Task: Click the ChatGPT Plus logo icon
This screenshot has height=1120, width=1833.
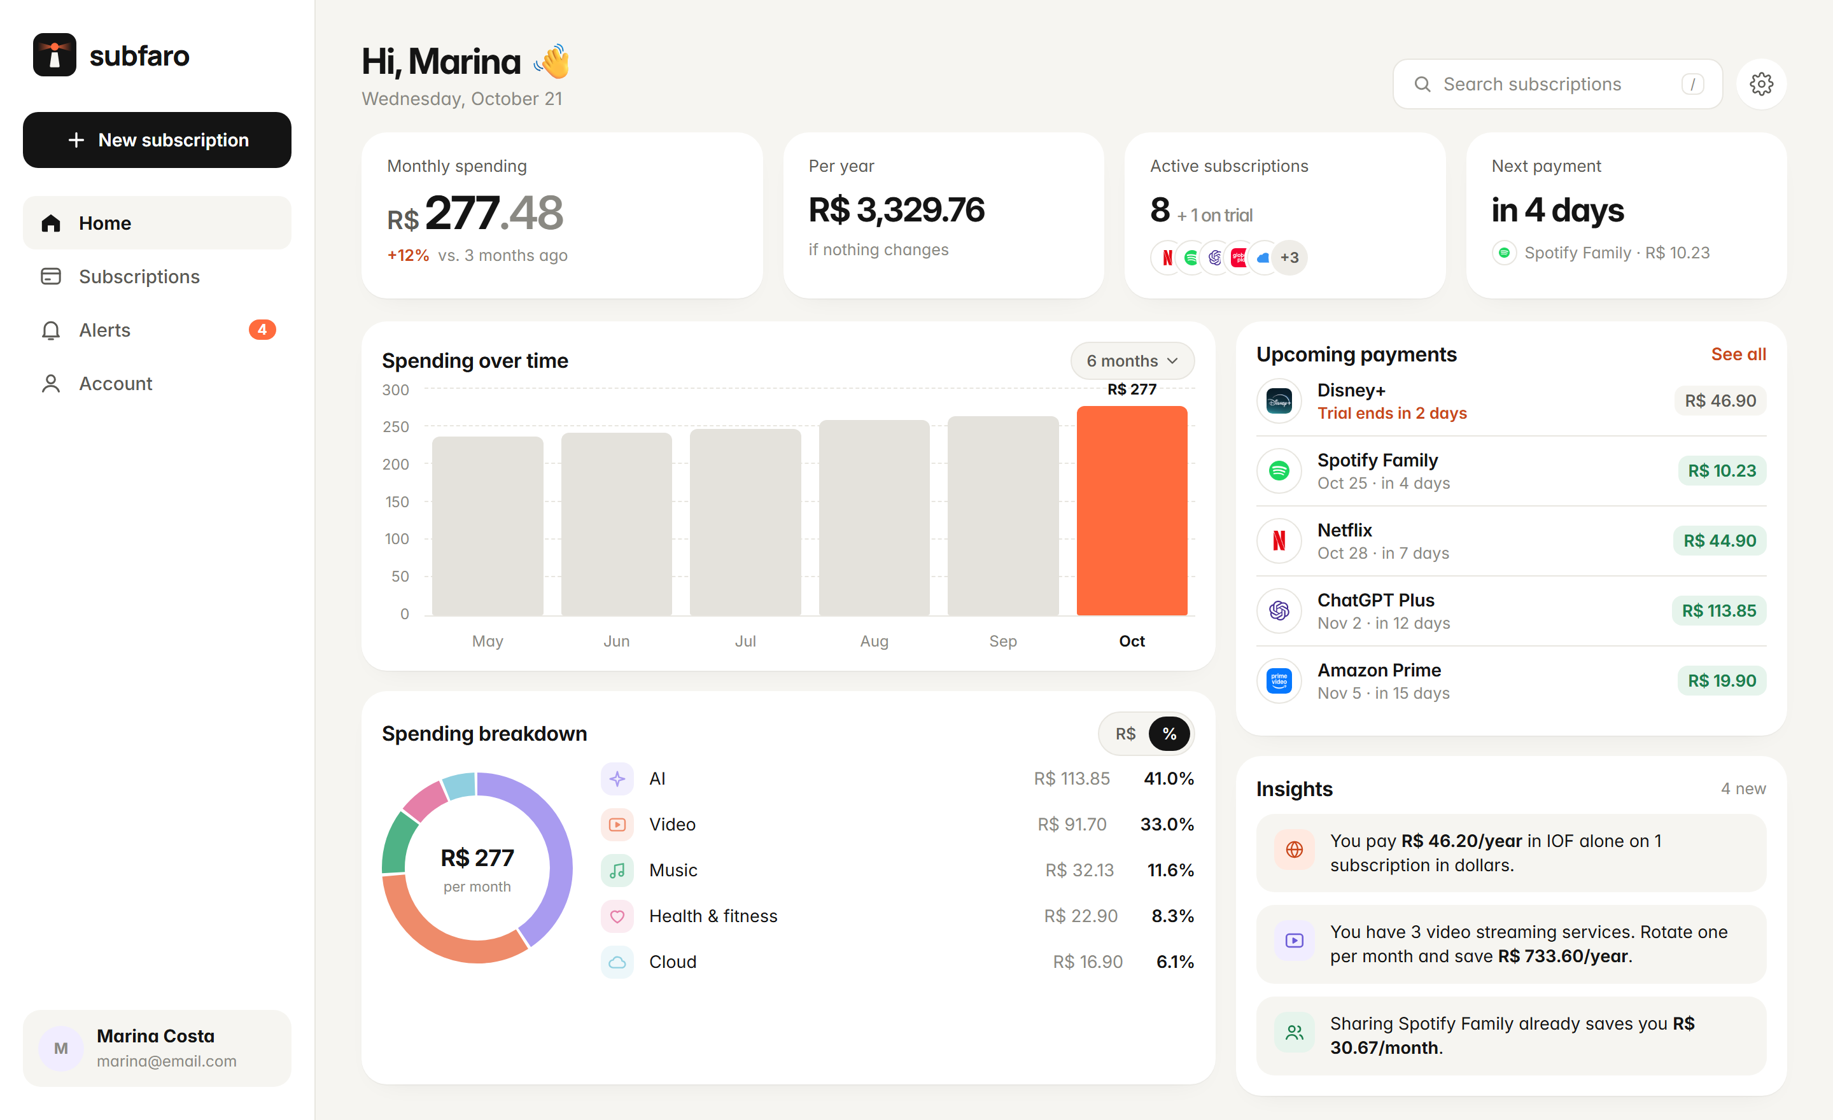Action: point(1279,610)
